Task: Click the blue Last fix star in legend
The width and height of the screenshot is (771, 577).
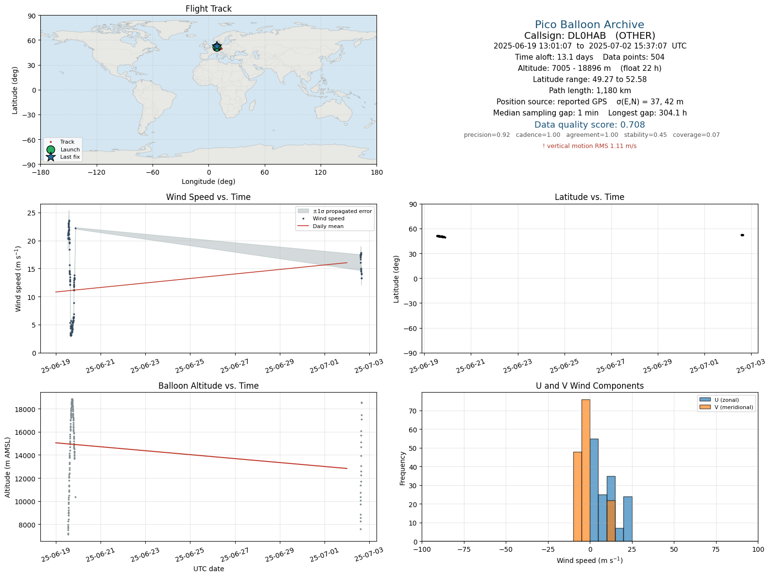Action: tap(51, 157)
